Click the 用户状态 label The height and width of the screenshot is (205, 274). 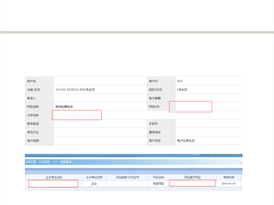(155, 141)
